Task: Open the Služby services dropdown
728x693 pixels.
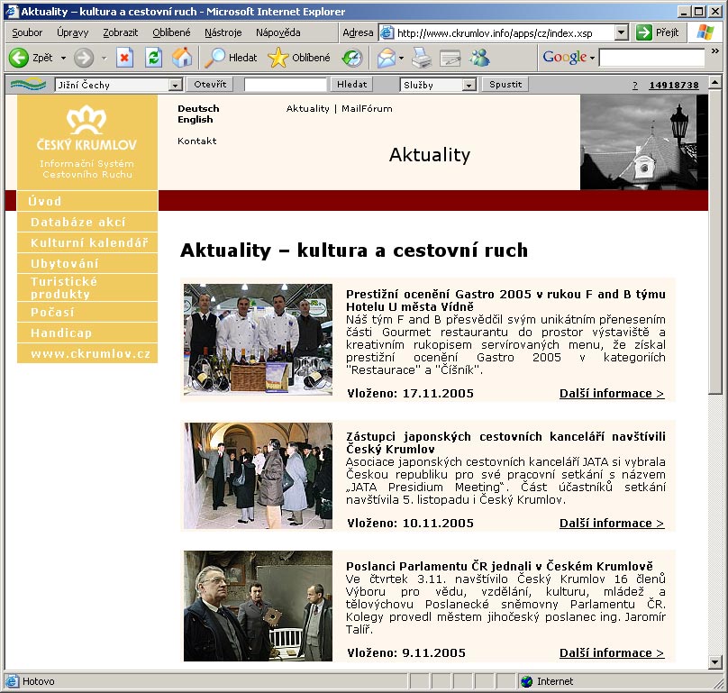Action: click(x=469, y=85)
